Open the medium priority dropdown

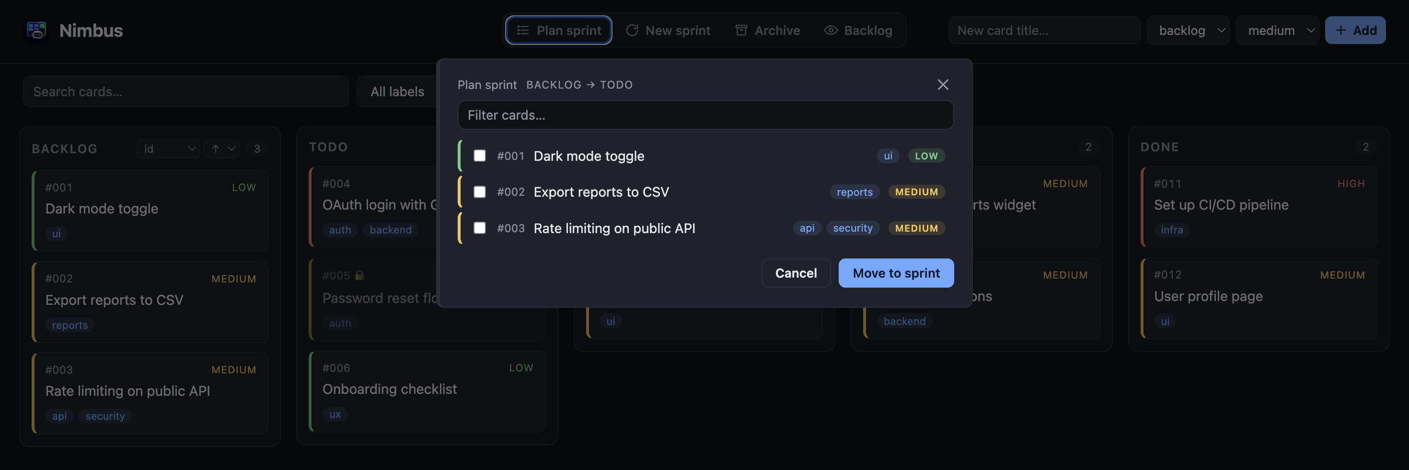tap(1277, 30)
